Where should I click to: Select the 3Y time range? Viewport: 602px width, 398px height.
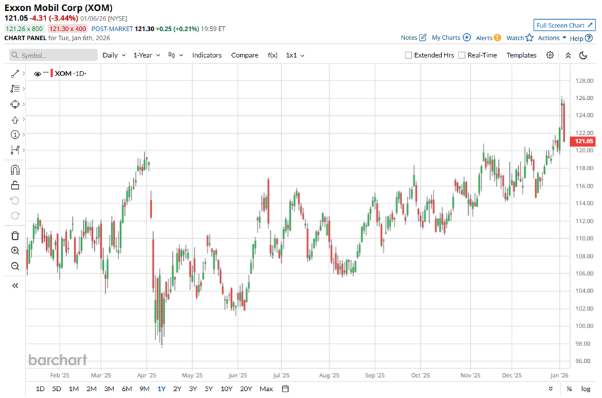coord(193,389)
